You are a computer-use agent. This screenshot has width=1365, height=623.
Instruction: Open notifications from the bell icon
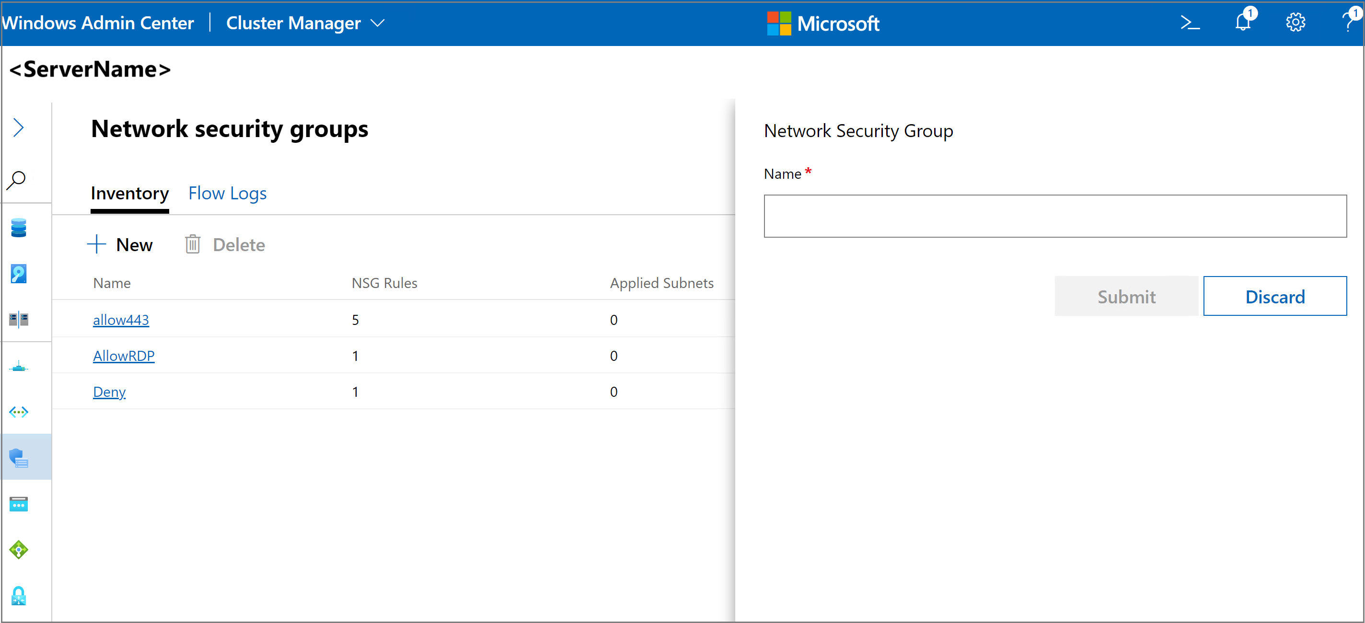[1243, 22]
